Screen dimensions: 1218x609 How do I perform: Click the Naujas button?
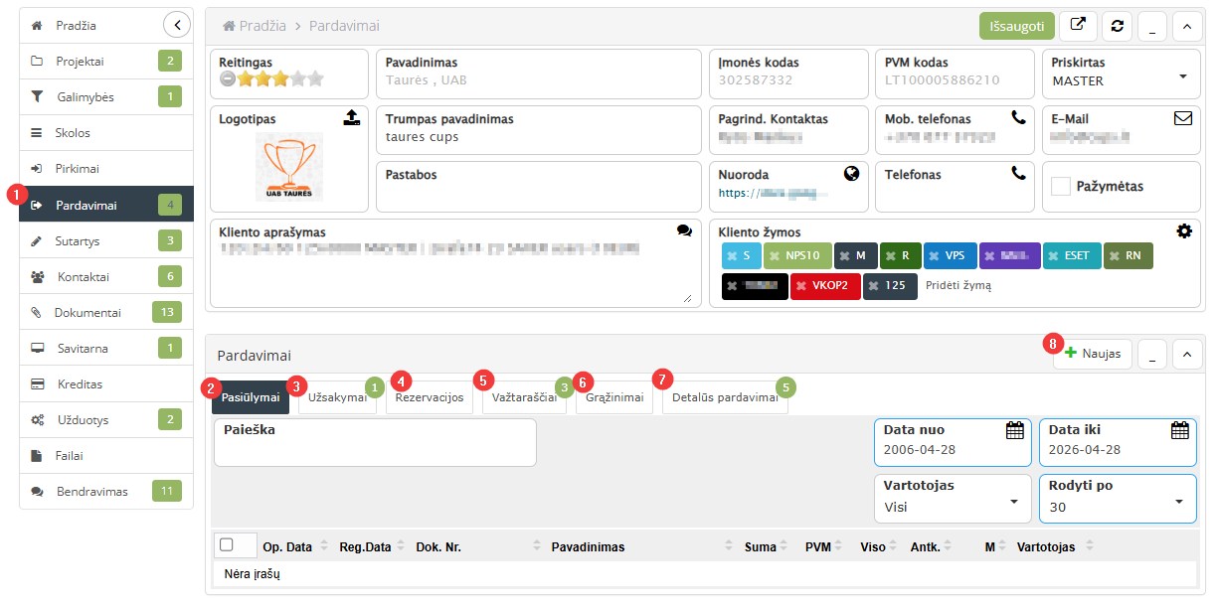click(1093, 354)
